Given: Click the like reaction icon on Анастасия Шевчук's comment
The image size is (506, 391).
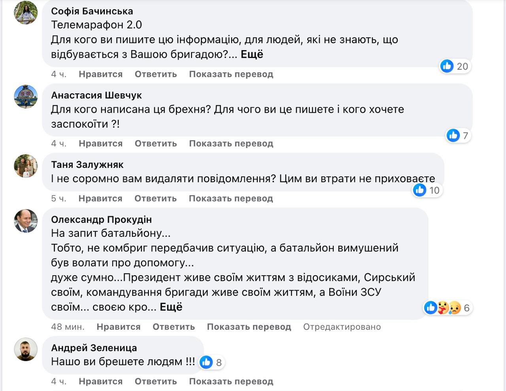Looking at the screenshot, I should [453, 136].
